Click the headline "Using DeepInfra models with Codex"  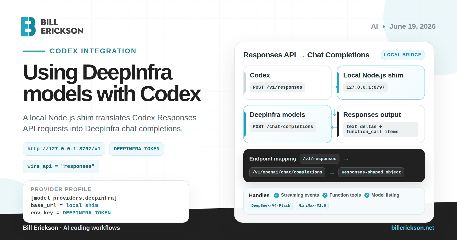point(112,83)
